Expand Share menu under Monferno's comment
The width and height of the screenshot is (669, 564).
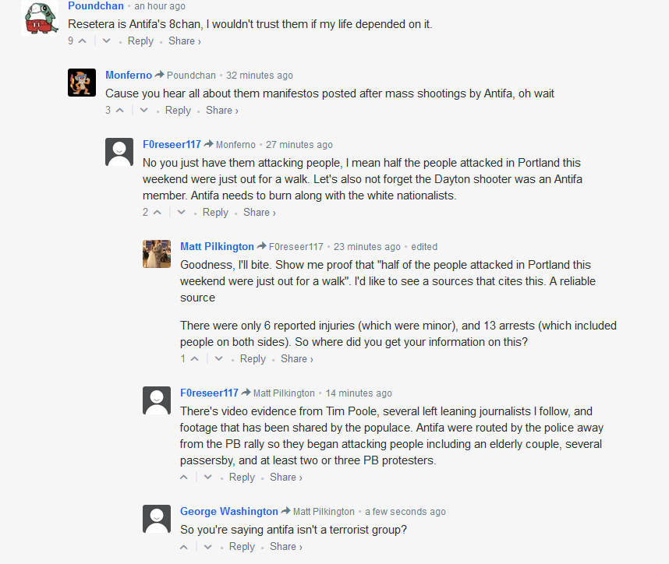pos(222,111)
